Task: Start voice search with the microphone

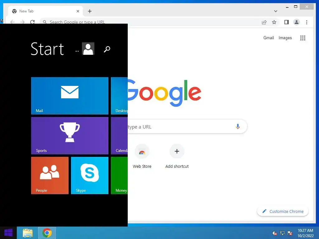Action: tap(238, 126)
